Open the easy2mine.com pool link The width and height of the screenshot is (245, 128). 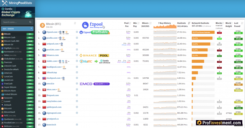[x=54, y=101]
